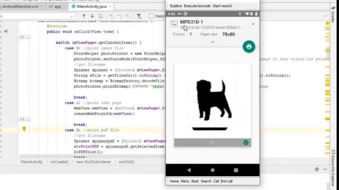The image size is (339, 190).
Task: Click the green page-selected checkmark on the preview
Action: click(246, 142)
